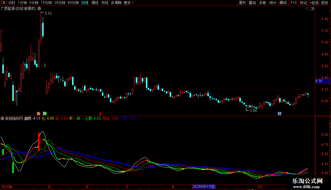
Task: Click month 5 on the timeline
Action: tap(50, 186)
